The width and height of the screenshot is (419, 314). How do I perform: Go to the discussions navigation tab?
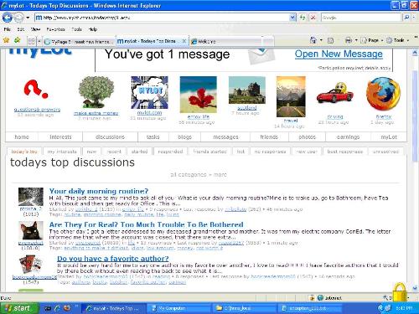[x=110, y=137]
